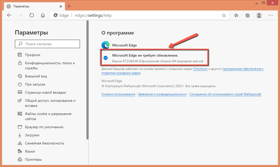
Task: Click the forward navigation arrow
Action: 20,15
